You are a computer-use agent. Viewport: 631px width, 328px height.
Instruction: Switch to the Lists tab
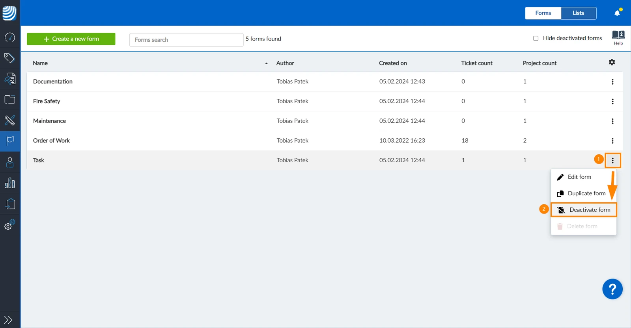(x=579, y=13)
